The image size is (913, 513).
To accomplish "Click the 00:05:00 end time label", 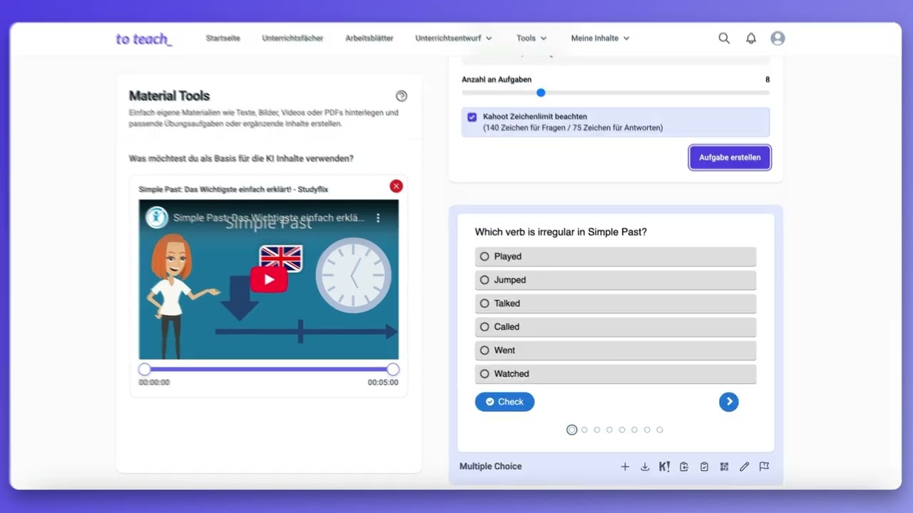I will pos(383,383).
